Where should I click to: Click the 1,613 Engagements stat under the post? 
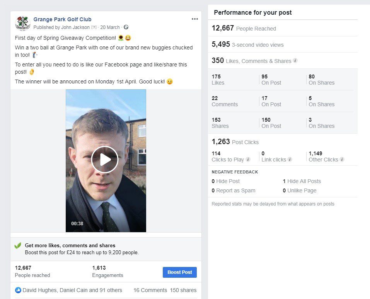(107, 272)
